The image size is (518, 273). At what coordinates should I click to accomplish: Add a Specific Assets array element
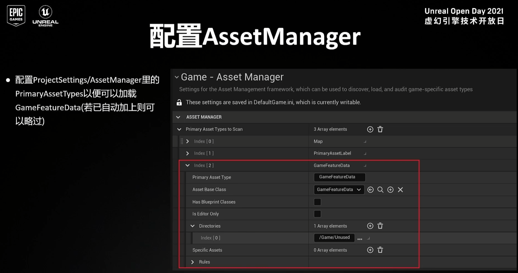[370, 250]
